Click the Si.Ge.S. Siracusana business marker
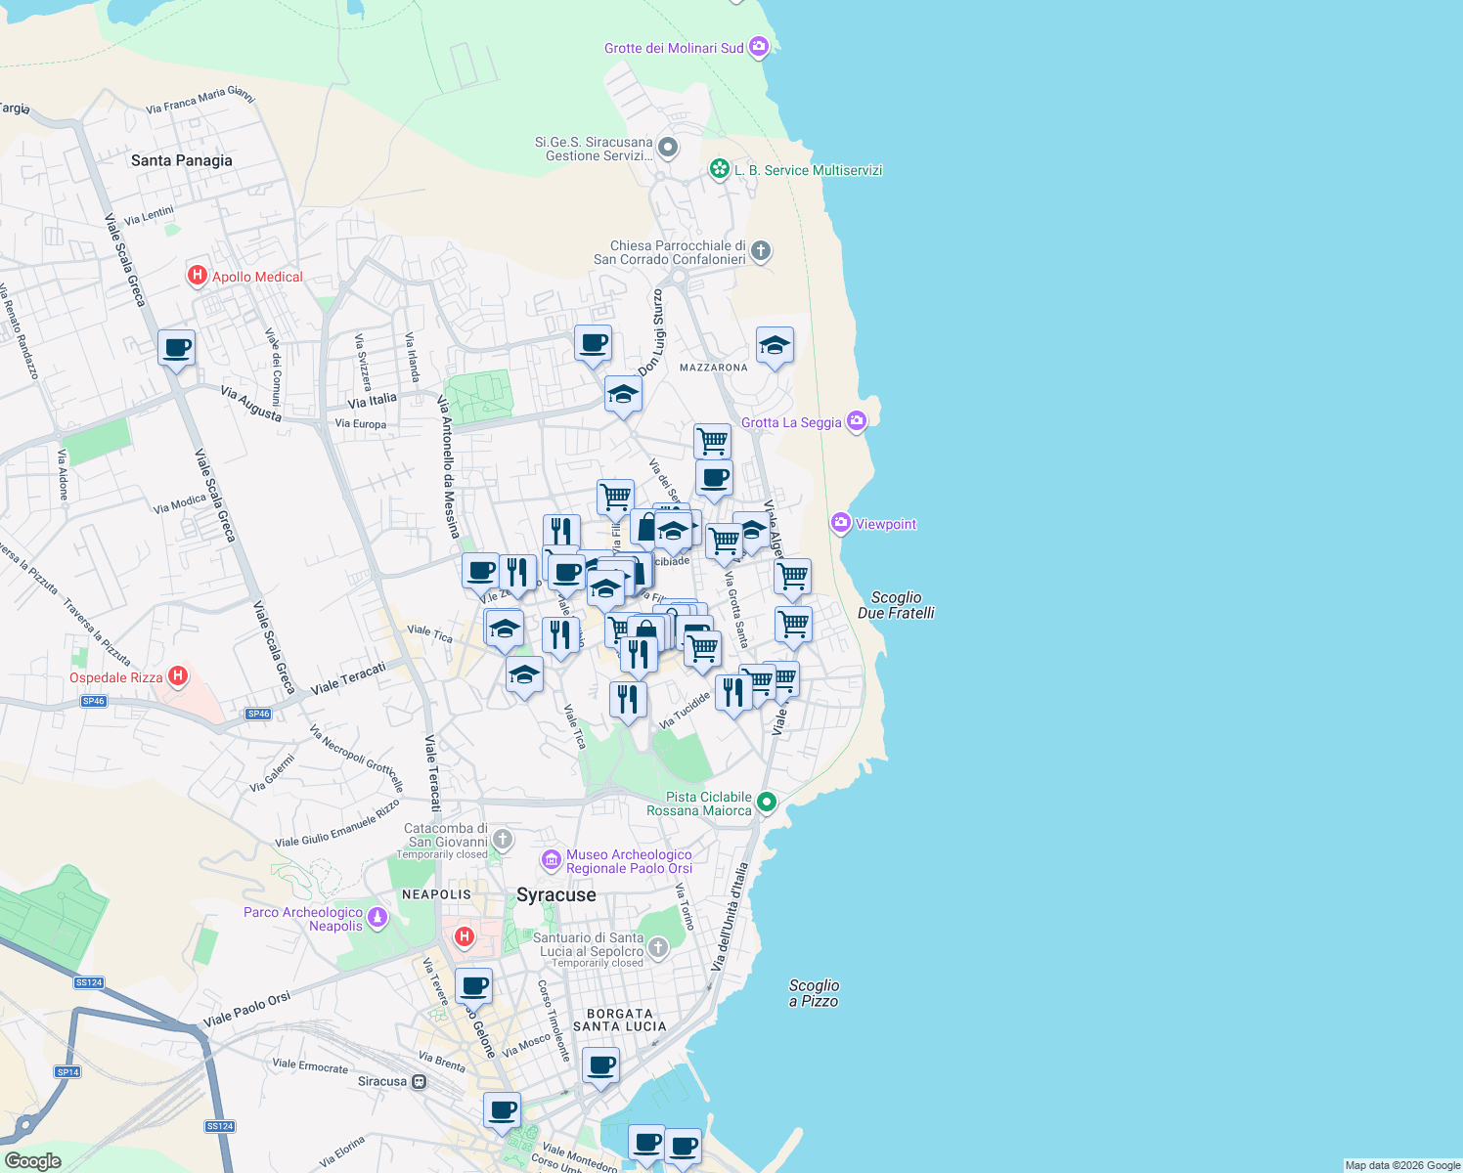Viewport: 1463px width, 1173px height. coord(668,147)
